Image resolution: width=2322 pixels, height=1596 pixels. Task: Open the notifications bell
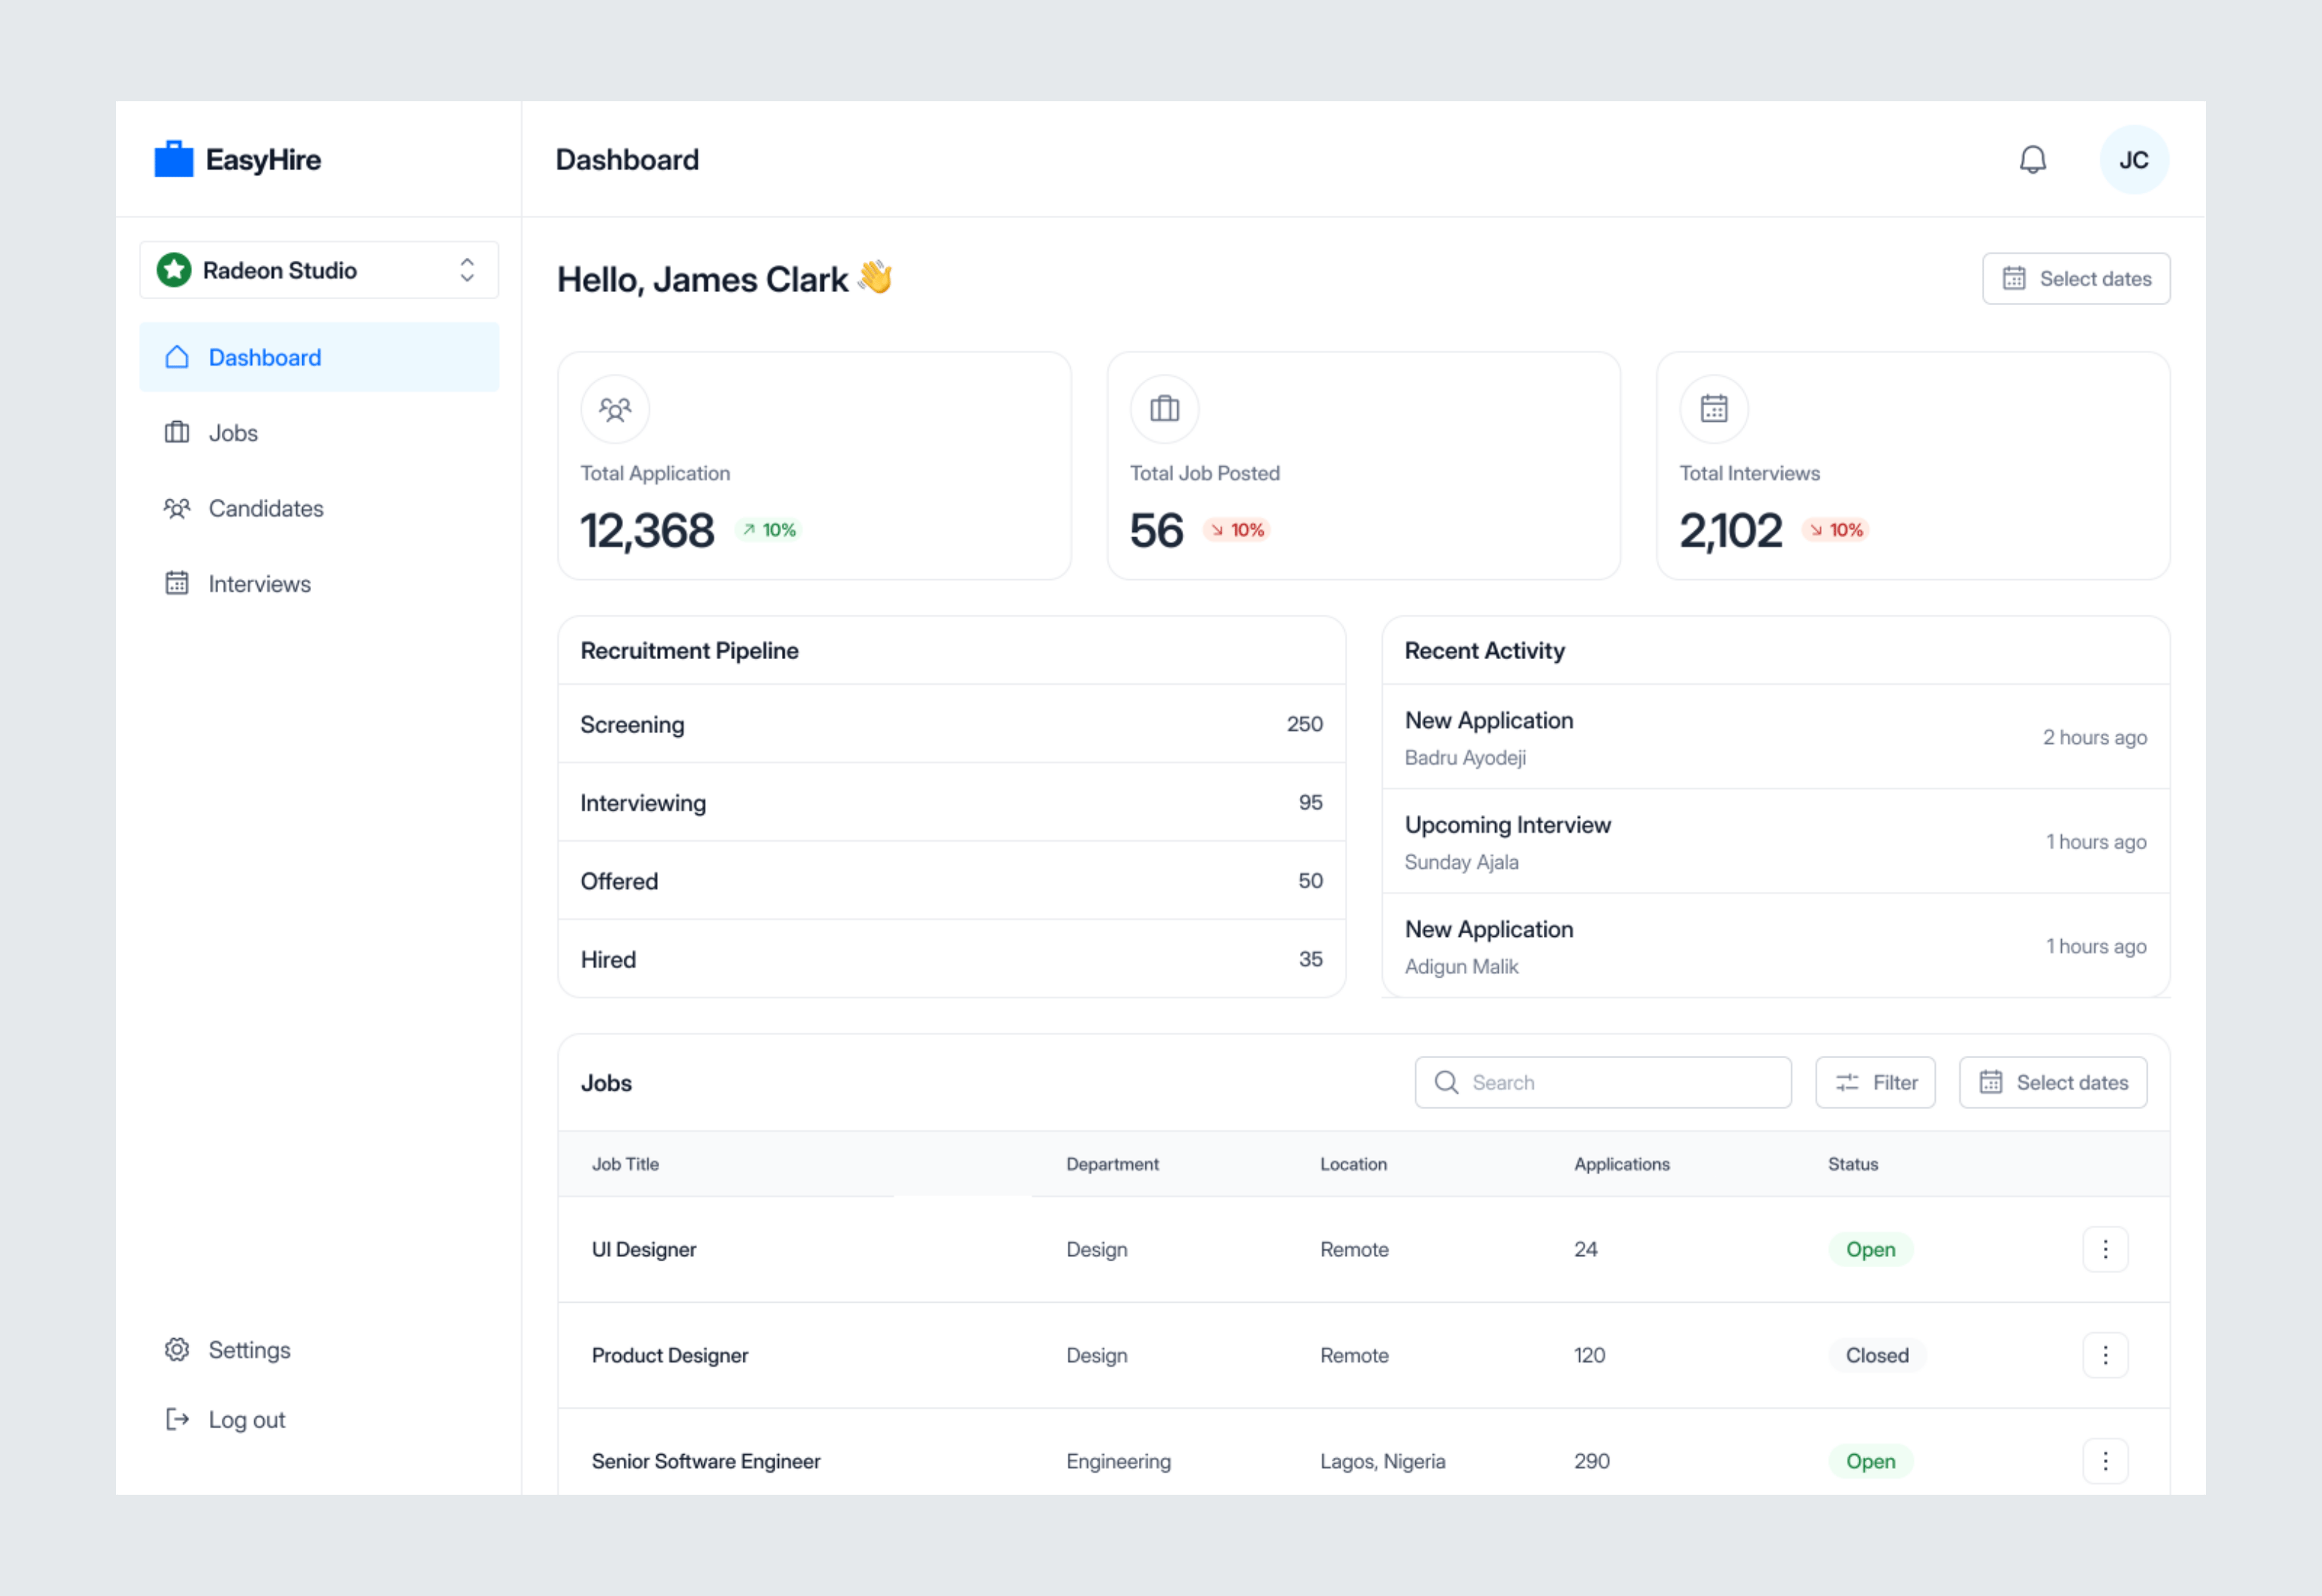click(2032, 160)
